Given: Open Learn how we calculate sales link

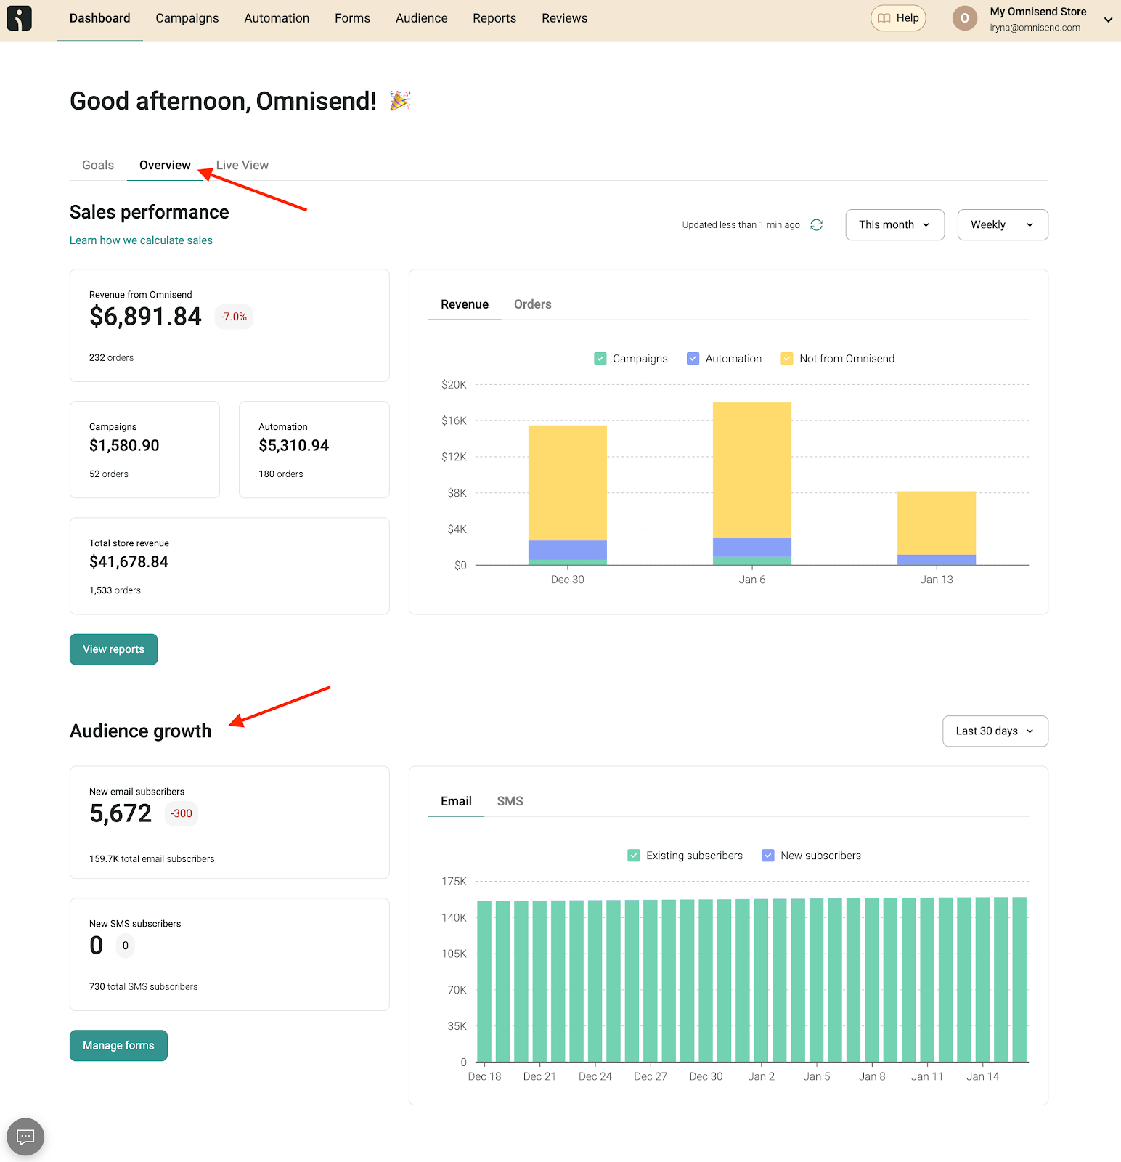Looking at the screenshot, I should (141, 240).
